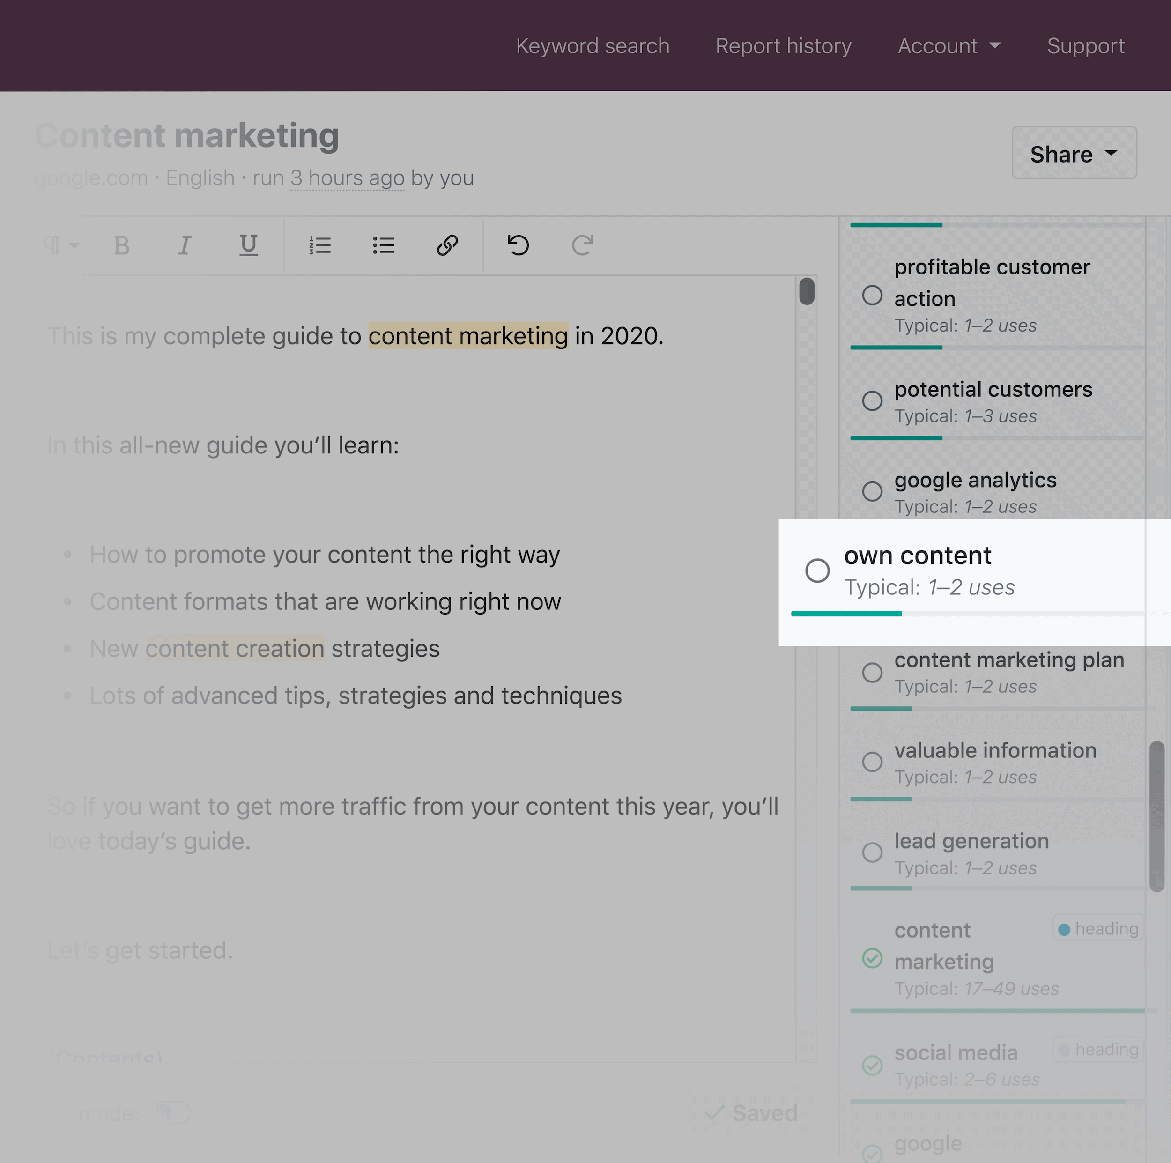Viewport: 1171px width, 1163px height.
Task: Click the 'social media' checkmark icon
Action: tap(872, 1065)
